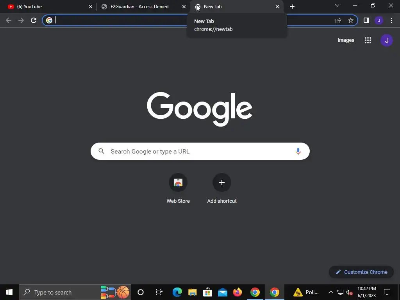Image resolution: width=400 pixels, height=300 pixels.
Task: Close the E2Guardian tab
Action: pos(184,7)
